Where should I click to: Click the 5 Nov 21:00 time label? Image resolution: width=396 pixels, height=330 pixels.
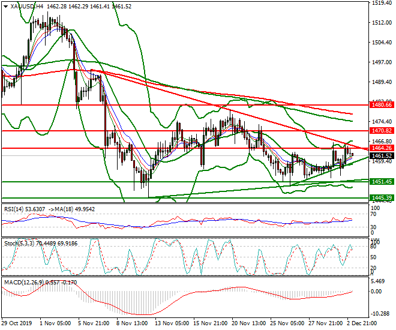(x=94, y=323)
